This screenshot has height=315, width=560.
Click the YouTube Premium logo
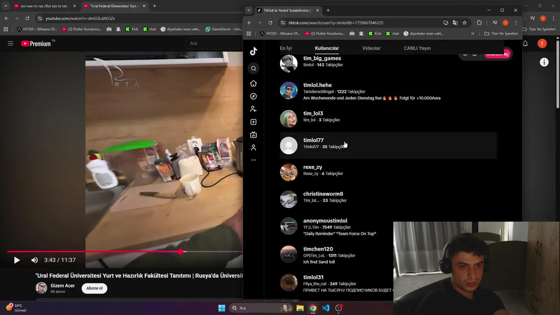click(x=36, y=43)
